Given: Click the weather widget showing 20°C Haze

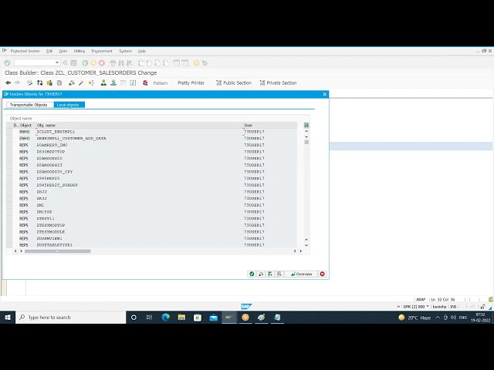Looking at the screenshot, I should 414,318.
